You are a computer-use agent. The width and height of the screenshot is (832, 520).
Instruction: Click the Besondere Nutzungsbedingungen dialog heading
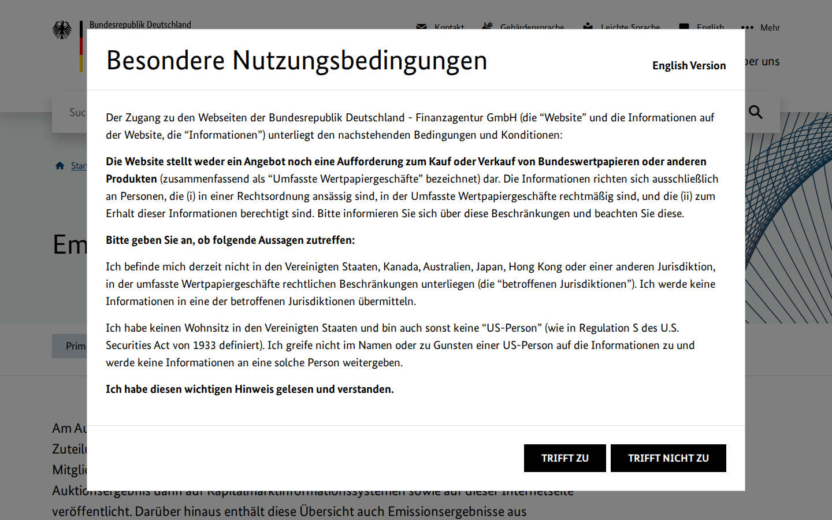tap(297, 60)
